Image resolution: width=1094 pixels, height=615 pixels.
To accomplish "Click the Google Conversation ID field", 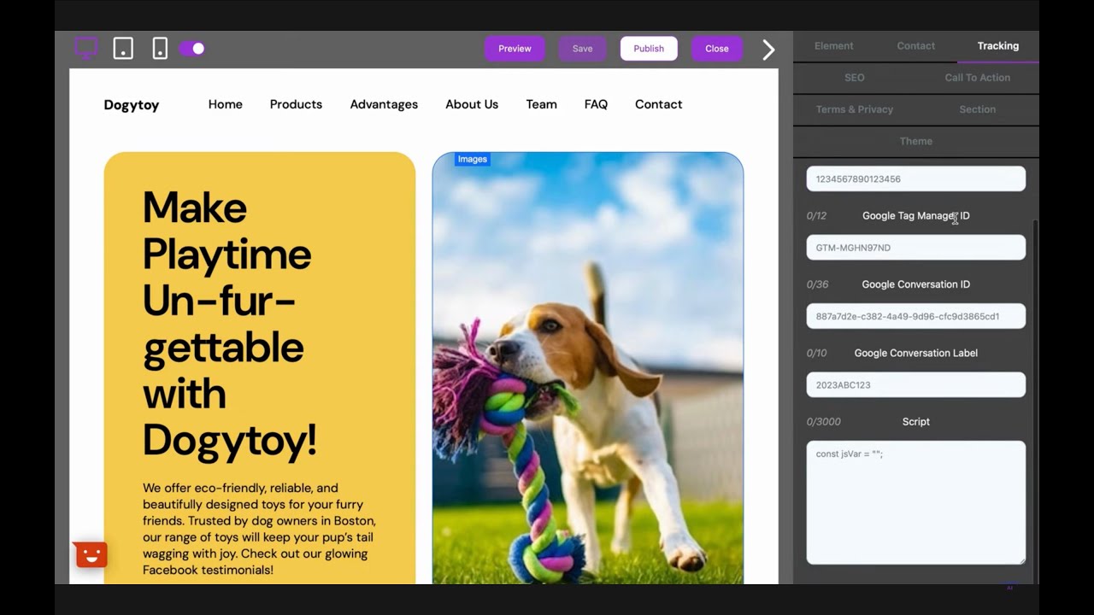I will [x=915, y=316].
